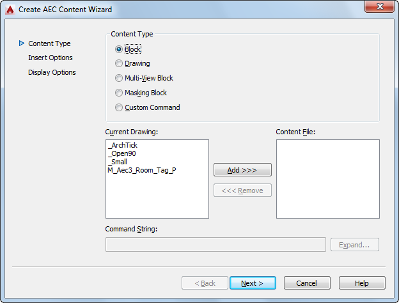Click the Content Type arrow marker
Viewport: 399px width, 303px height.
(x=21, y=43)
